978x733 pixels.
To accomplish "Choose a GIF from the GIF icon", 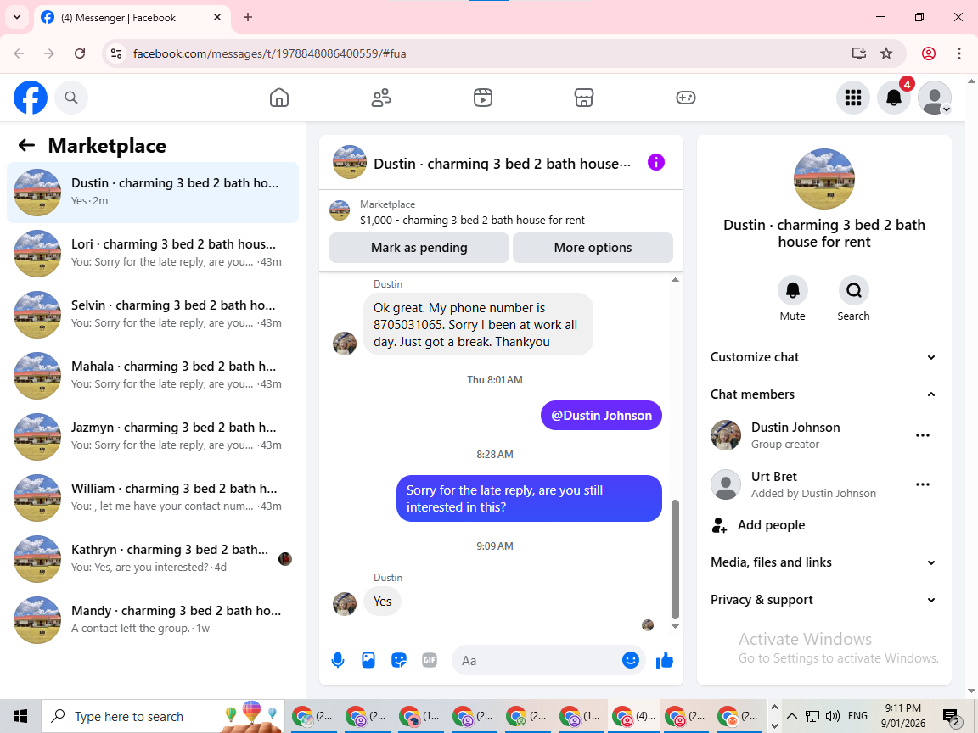I will tap(429, 660).
